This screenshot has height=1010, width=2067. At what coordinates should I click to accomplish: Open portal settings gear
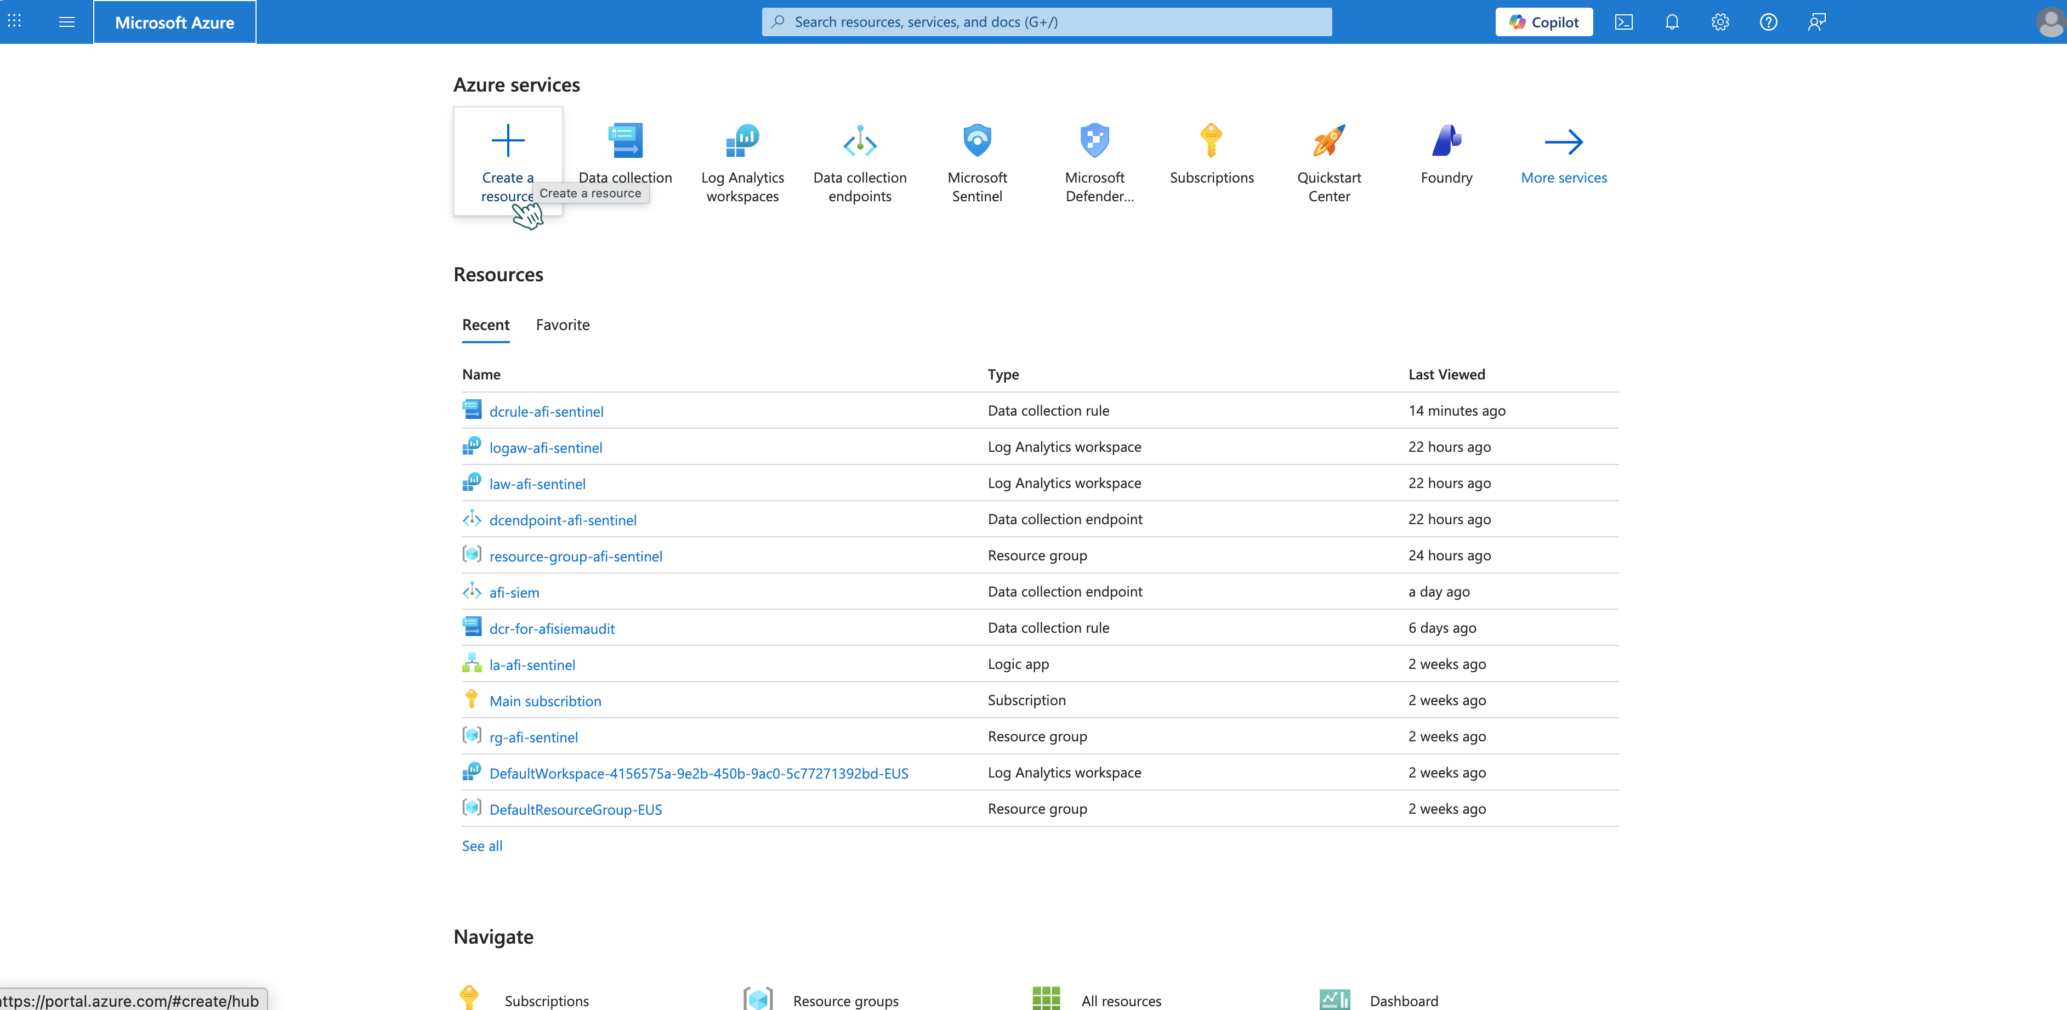[1719, 22]
